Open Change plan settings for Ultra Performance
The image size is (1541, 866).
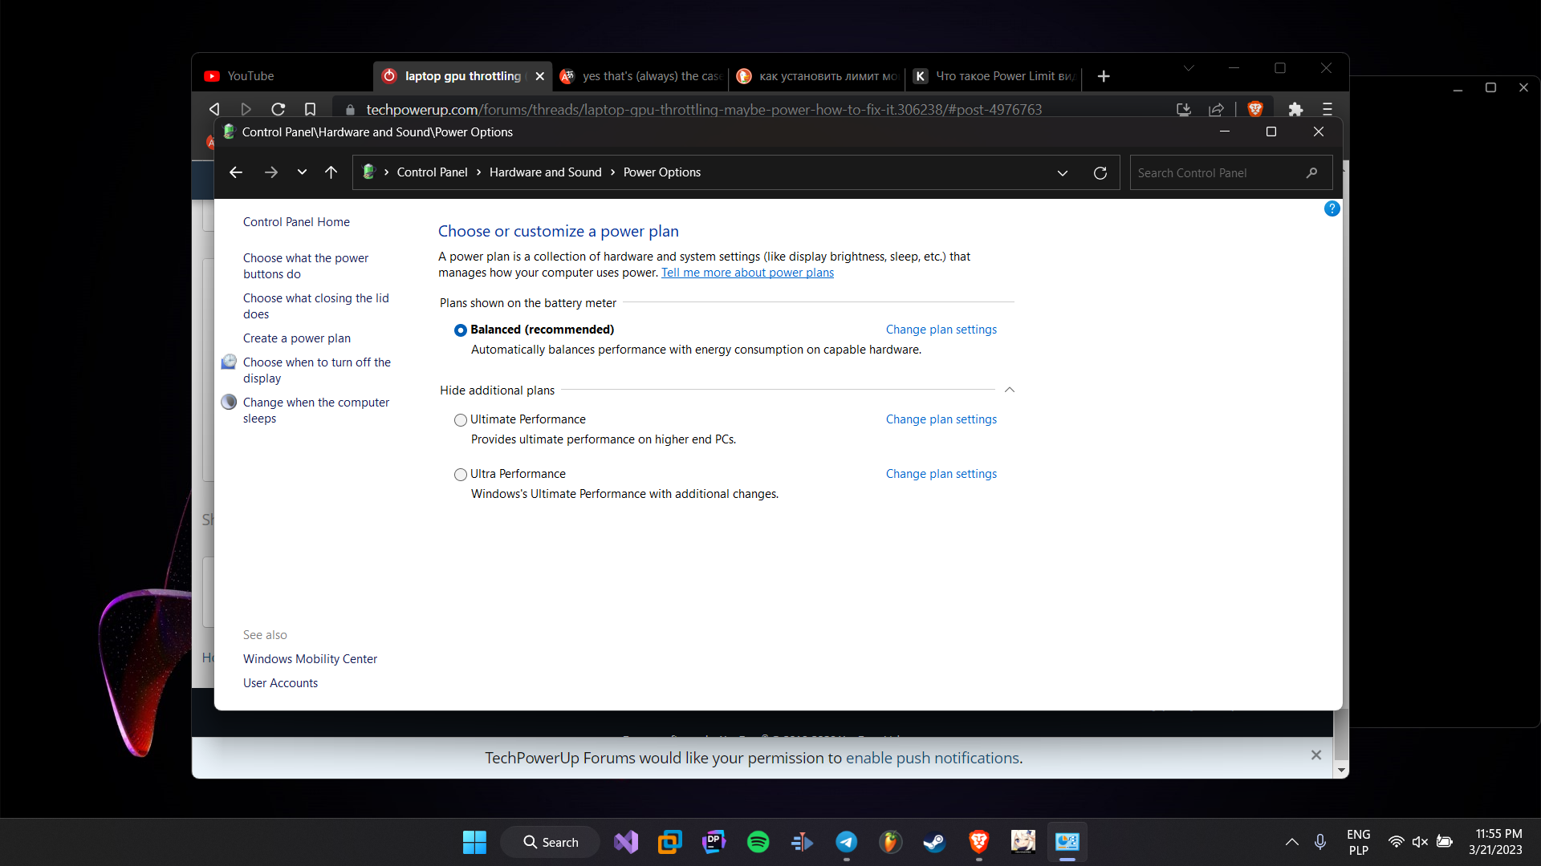pos(941,474)
